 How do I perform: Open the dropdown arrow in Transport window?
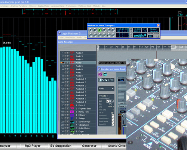(x=157, y=36)
